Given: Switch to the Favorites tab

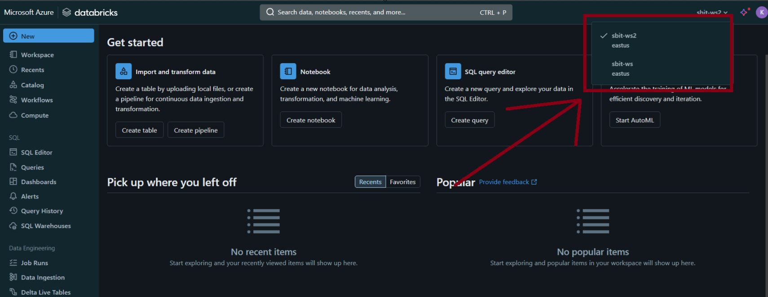Looking at the screenshot, I should [x=403, y=182].
